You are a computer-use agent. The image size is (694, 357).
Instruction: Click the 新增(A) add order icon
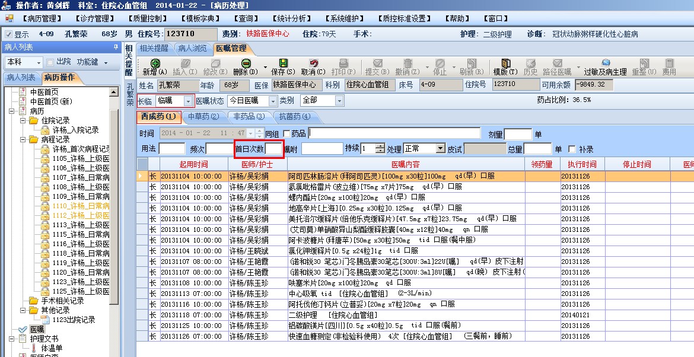[155, 63]
